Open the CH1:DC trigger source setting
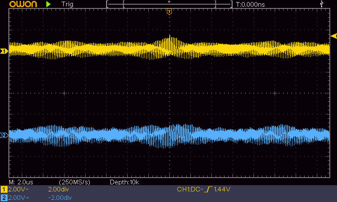Image resolution: width=337 pixels, height=202 pixels. point(189,190)
